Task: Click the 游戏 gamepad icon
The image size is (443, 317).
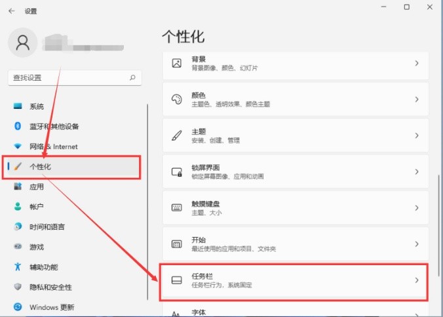Action: (x=18, y=247)
